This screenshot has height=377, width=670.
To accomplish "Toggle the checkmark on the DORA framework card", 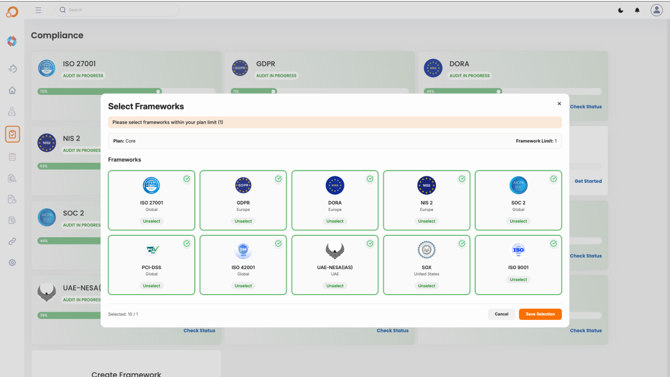I will pos(370,179).
